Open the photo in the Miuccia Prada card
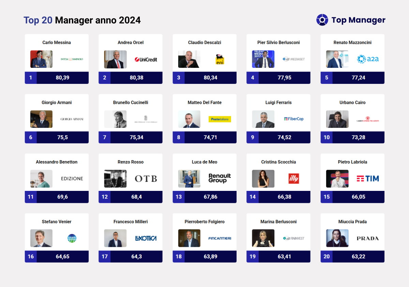 (337, 238)
